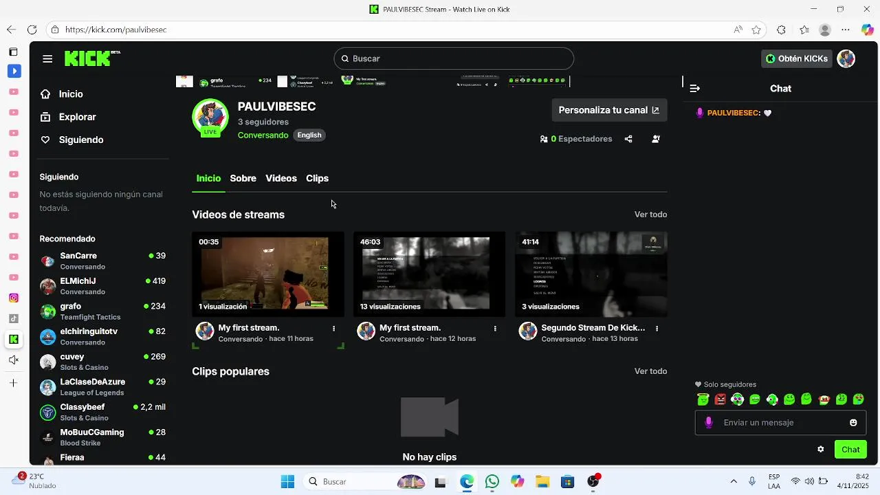Viewport: 880px width, 495px height.
Task: Click the Conversando category link
Action: pyautogui.click(x=263, y=135)
